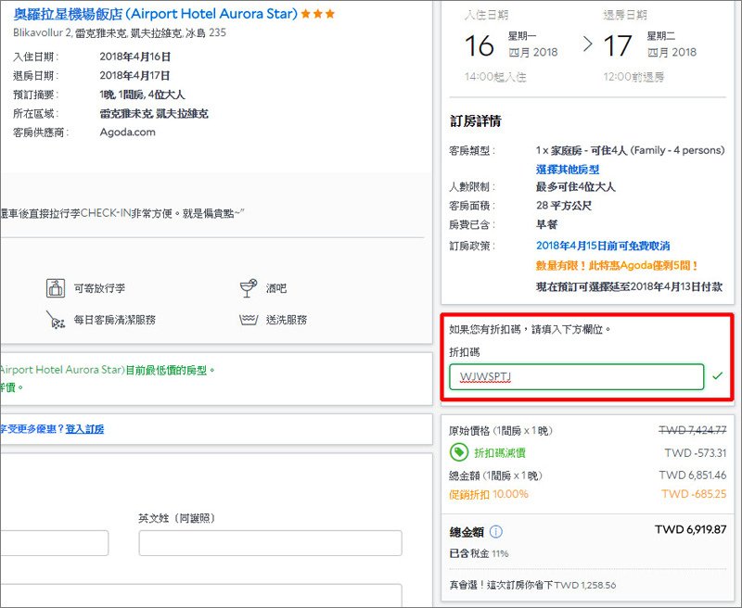
Task: Click the total amount info icon
Action: coord(495,532)
